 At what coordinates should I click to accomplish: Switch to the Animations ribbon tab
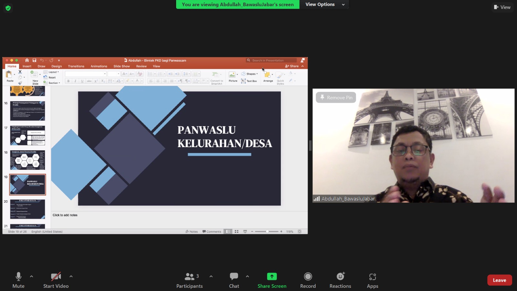[x=99, y=66]
